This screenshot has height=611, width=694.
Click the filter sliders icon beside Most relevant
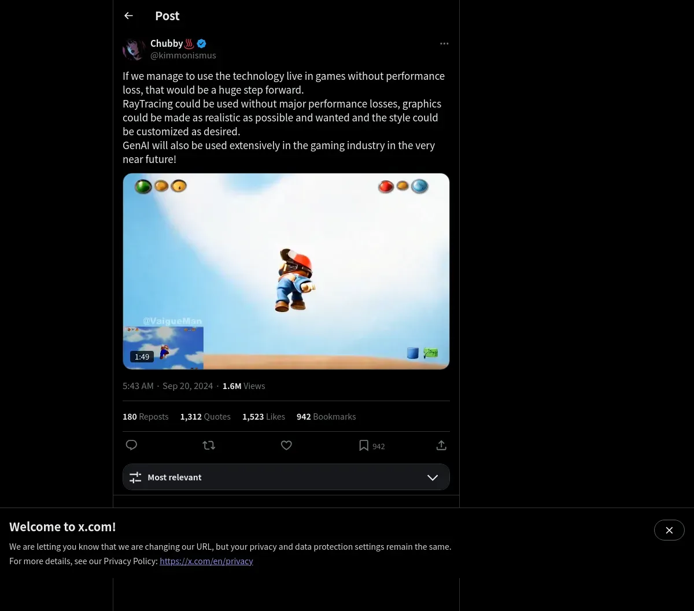pos(135,477)
